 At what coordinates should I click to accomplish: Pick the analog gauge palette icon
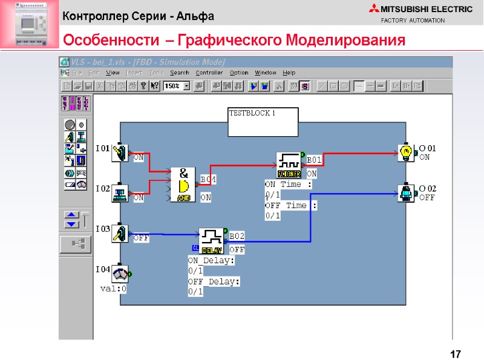[81, 185]
